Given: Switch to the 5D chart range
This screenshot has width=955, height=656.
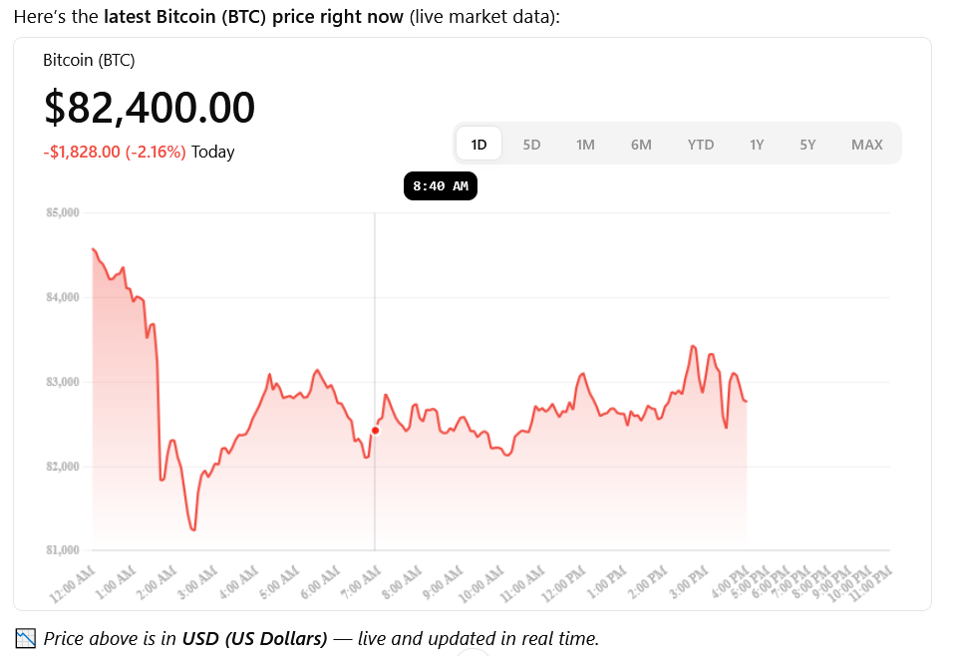Looking at the screenshot, I should (531, 145).
